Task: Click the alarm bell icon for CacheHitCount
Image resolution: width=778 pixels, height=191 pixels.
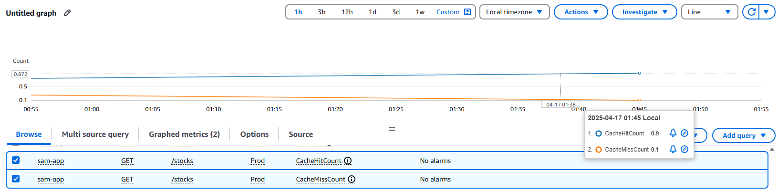Action: [x=673, y=133]
